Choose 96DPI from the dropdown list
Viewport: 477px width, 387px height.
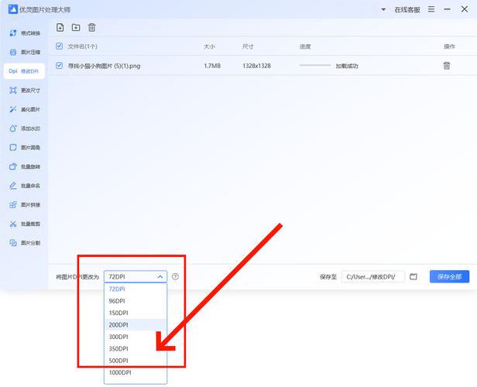coord(136,301)
